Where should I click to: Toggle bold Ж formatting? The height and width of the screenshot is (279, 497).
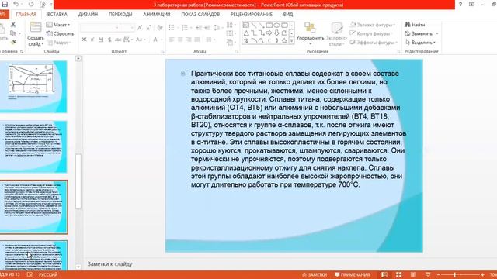pos(84,40)
